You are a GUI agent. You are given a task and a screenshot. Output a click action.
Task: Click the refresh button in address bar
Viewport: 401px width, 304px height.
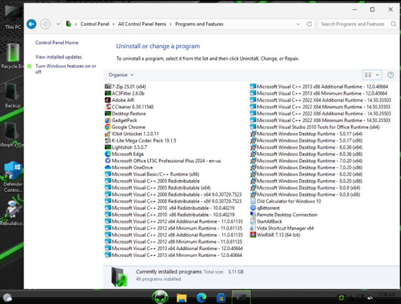click(x=309, y=24)
